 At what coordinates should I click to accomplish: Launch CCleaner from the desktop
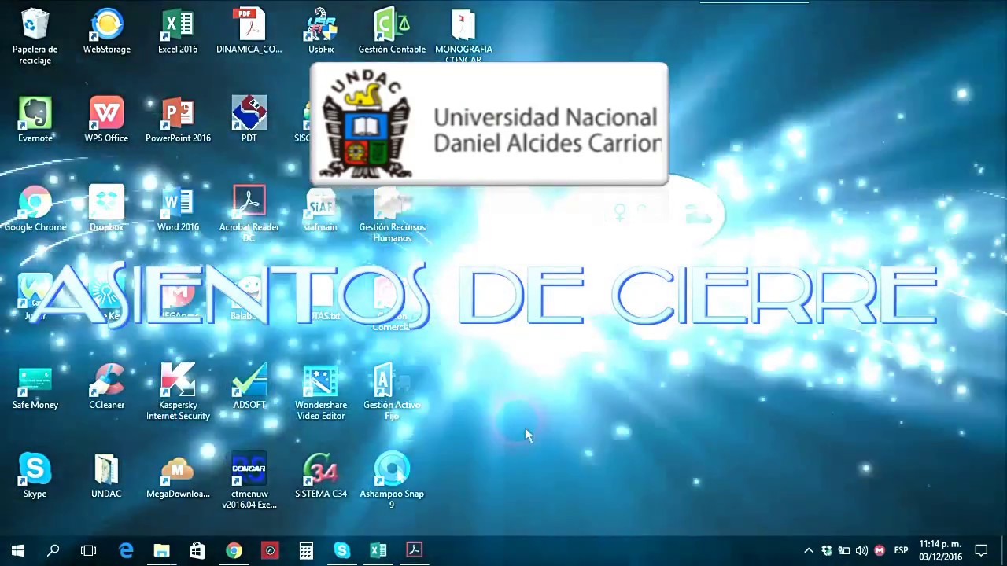pos(106,387)
